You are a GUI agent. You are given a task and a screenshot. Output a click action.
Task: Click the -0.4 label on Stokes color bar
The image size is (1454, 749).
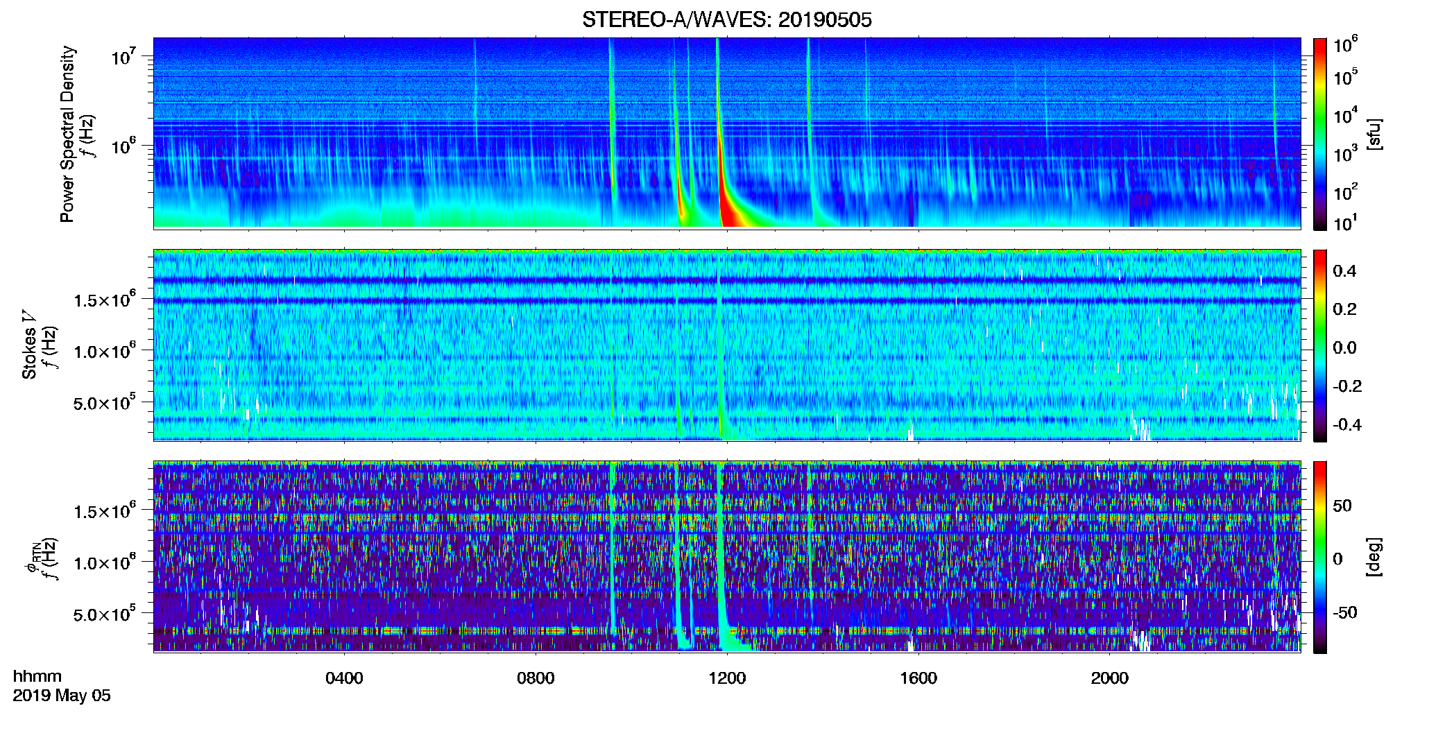click(1347, 424)
